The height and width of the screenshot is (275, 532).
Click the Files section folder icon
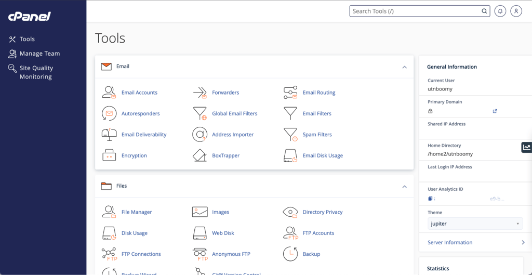[x=106, y=186]
